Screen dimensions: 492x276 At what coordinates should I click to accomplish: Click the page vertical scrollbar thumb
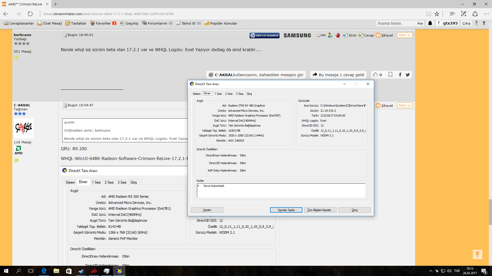490,212
